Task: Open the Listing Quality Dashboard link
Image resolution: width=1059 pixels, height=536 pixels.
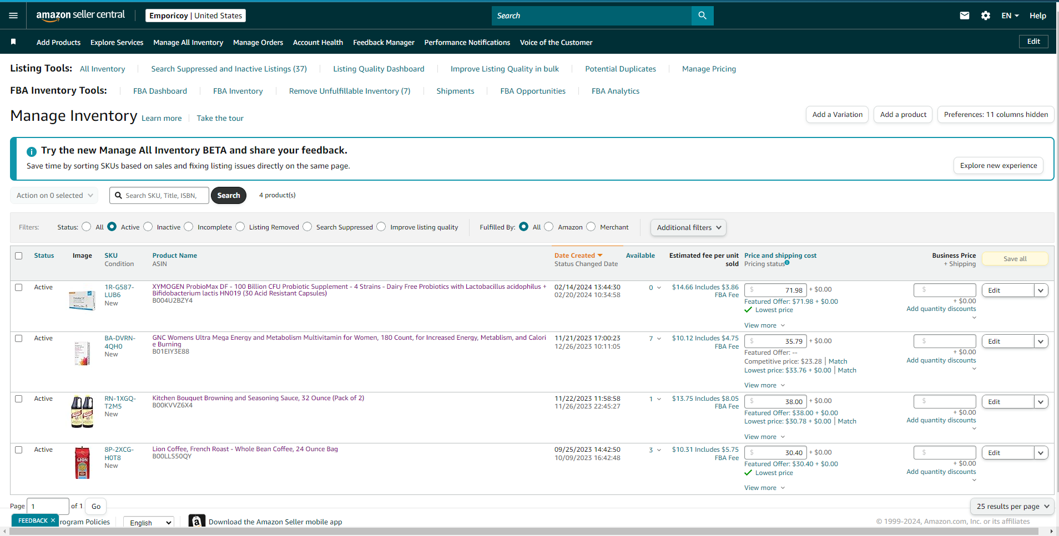Action: coord(379,69)
